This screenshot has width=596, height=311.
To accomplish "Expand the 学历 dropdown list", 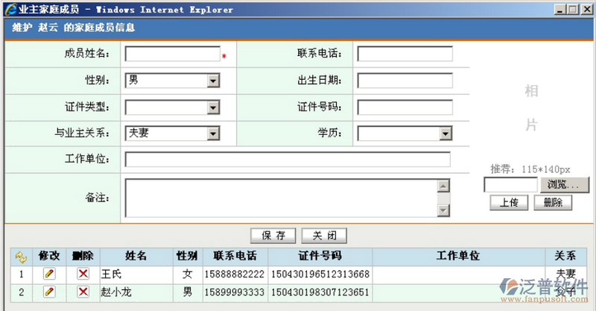I will (x=445, y=133).
